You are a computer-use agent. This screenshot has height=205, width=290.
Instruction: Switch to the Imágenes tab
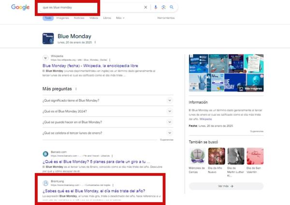point(62,18)
